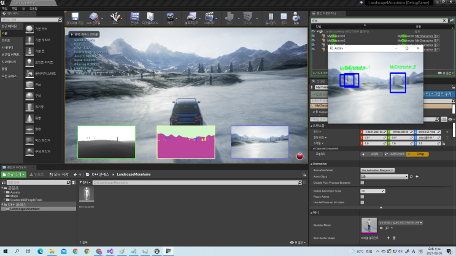This screenshot has height=256, width=456.
Task: Toggle Pause Anims checkbox
Action: [x=362, y=197]
